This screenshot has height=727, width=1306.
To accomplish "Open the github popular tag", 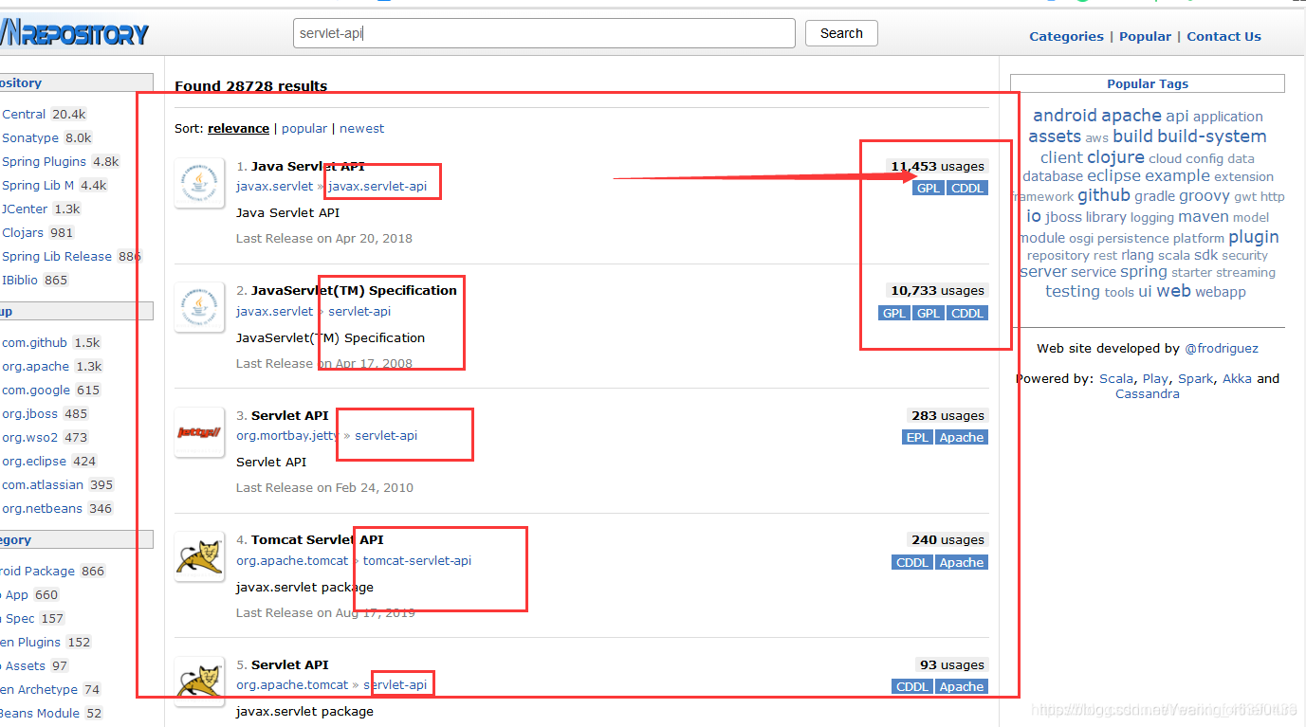I will coord(1104,195).
